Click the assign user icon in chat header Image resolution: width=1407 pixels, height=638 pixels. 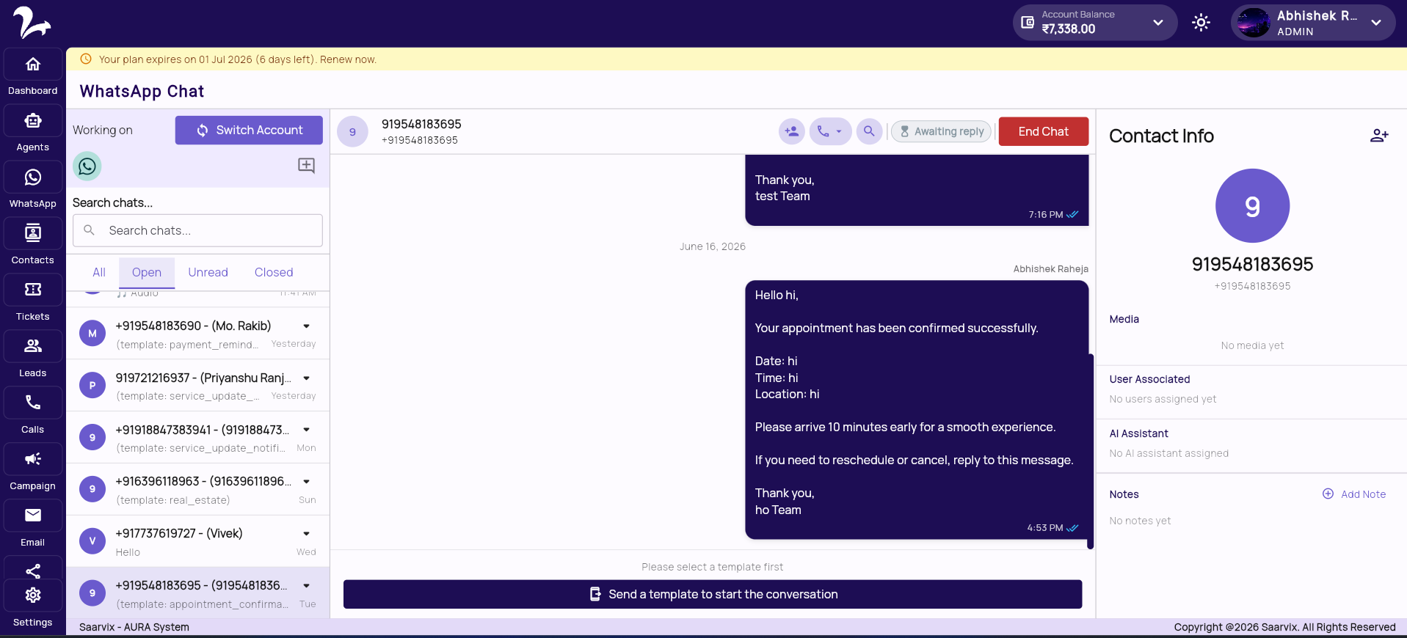[x=792, y=131]
